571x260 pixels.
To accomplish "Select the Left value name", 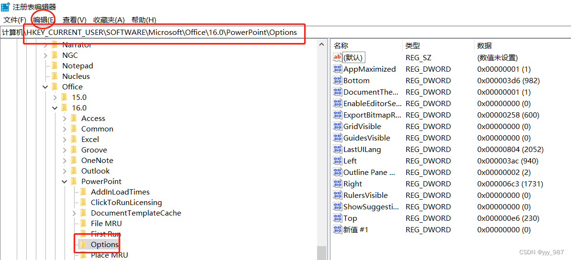I will click(351, 161).
